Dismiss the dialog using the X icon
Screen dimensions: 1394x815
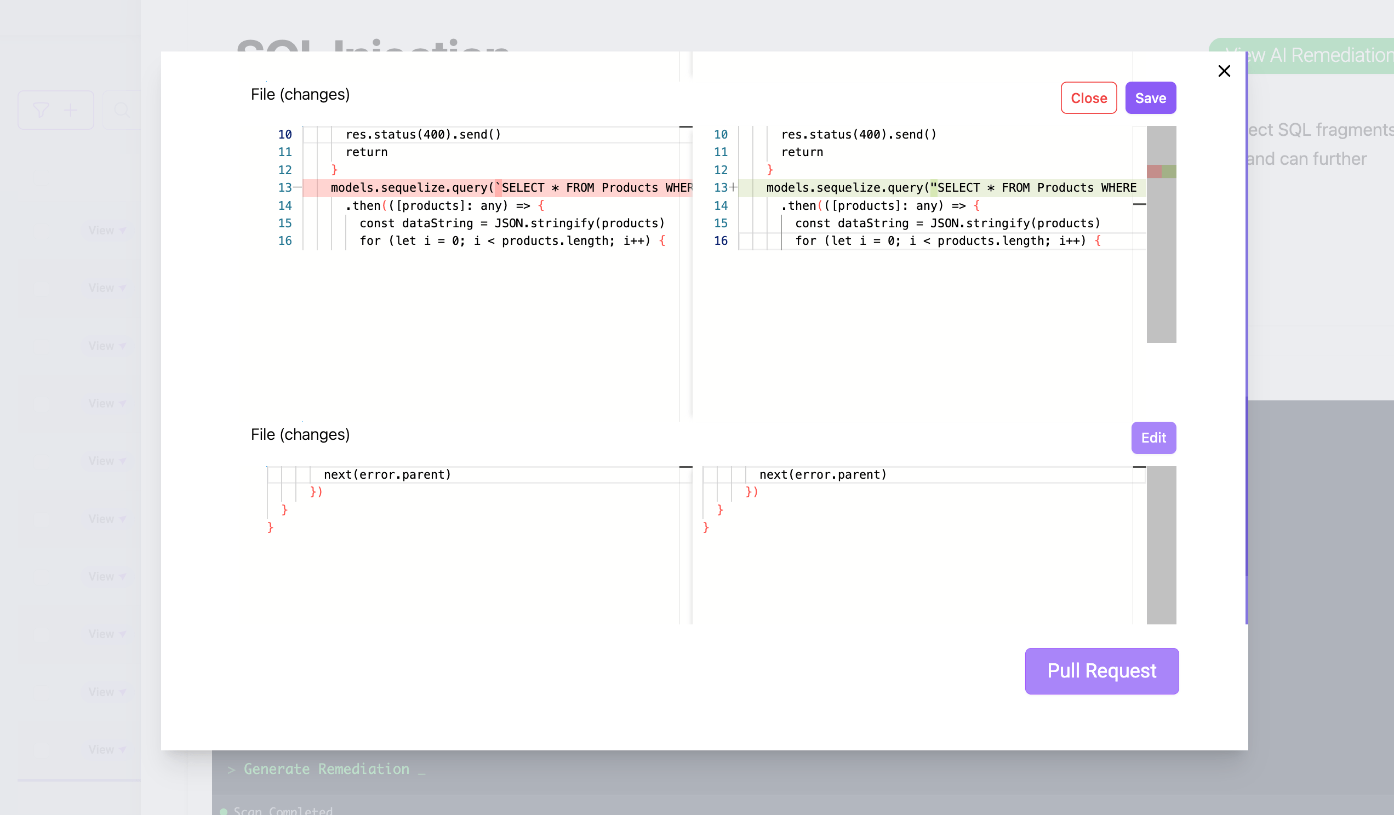[1224, 71]
